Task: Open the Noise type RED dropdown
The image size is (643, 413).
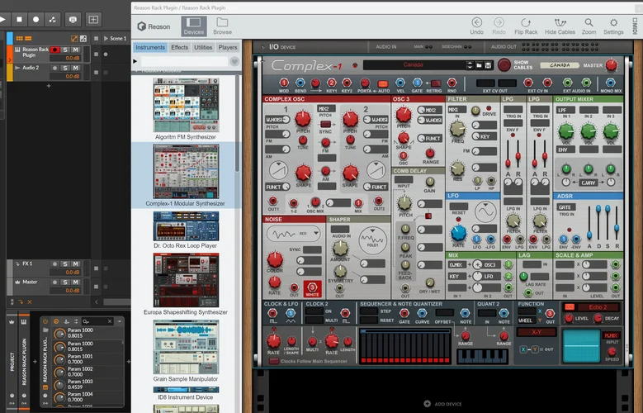Action: 316,233
